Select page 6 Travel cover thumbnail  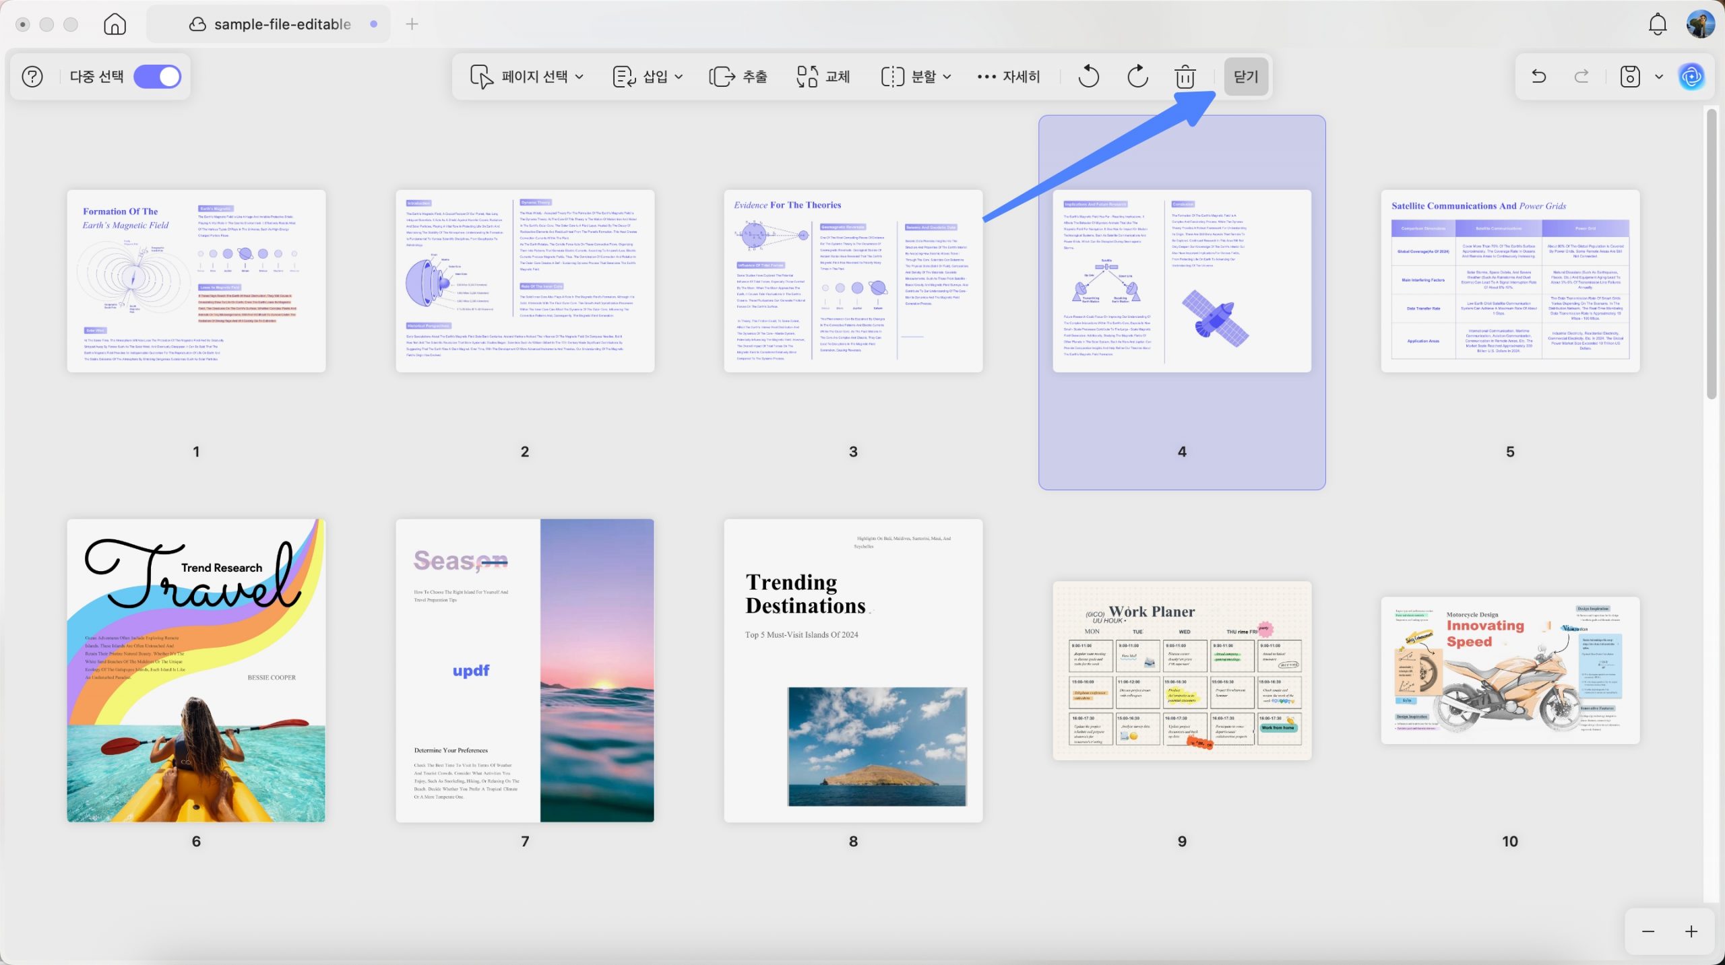196,670
